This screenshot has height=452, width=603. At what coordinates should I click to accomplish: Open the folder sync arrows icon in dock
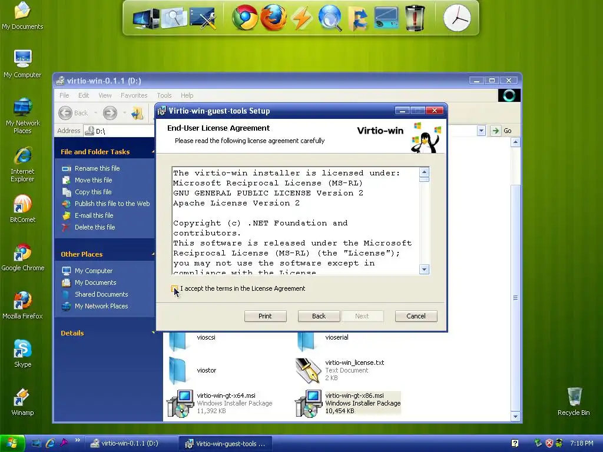point(357,18)
